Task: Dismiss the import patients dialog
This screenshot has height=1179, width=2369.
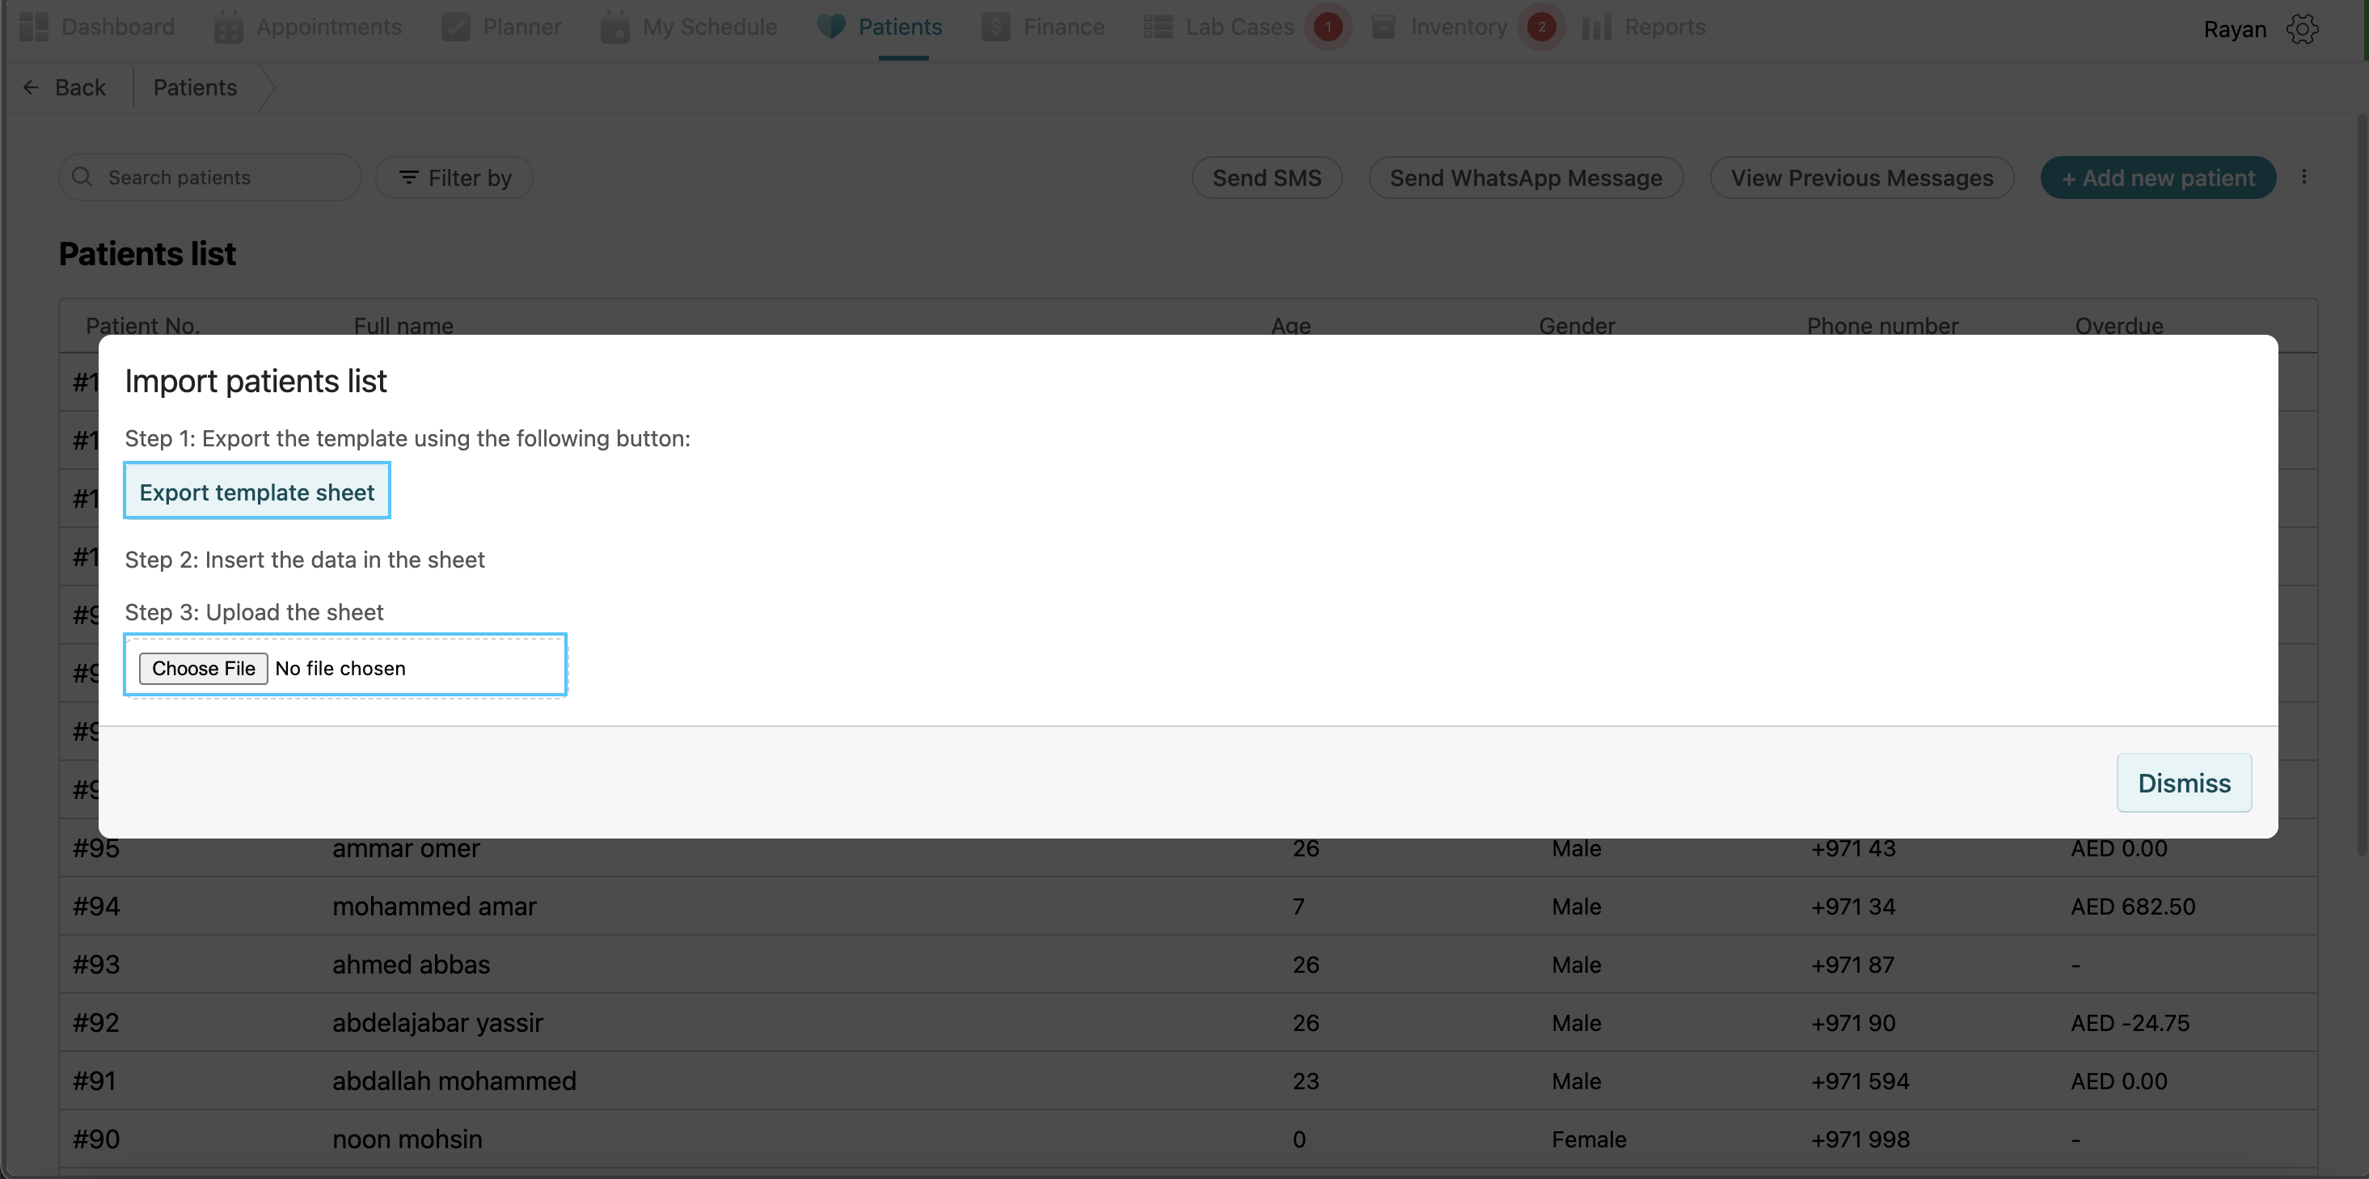Action: [2183, 783]
